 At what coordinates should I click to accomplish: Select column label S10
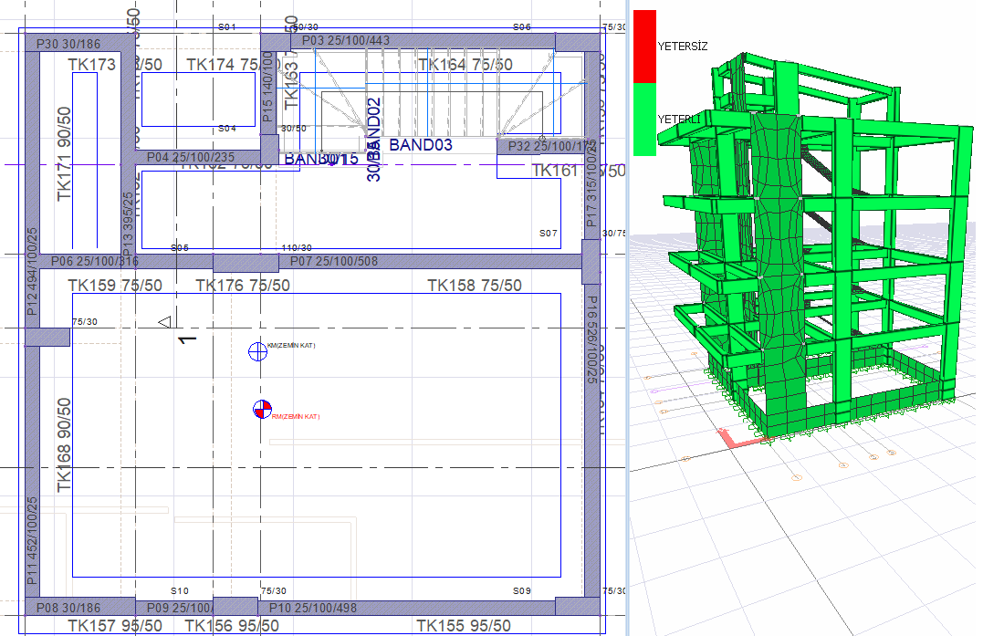(x=180, y=591)
